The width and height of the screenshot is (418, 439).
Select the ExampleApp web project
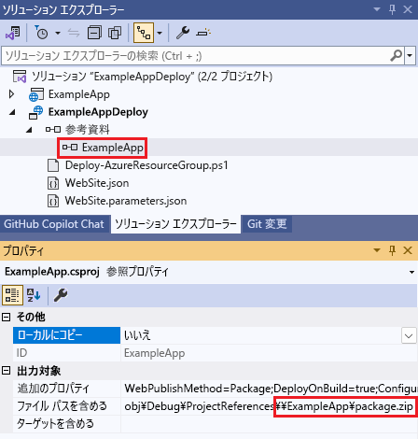(79, 94)
